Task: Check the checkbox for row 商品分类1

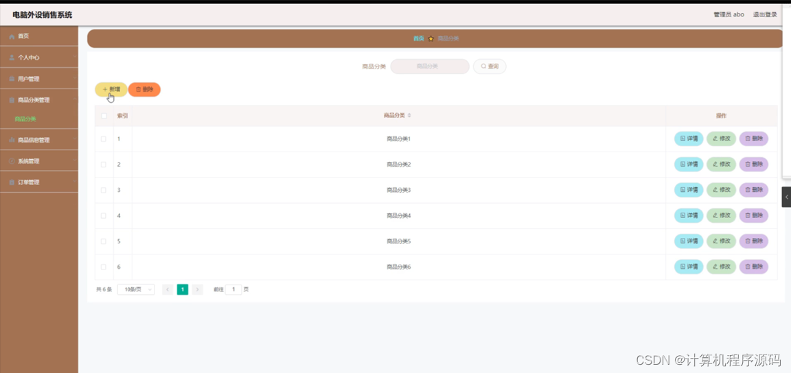Action: (x=104, y=139)
